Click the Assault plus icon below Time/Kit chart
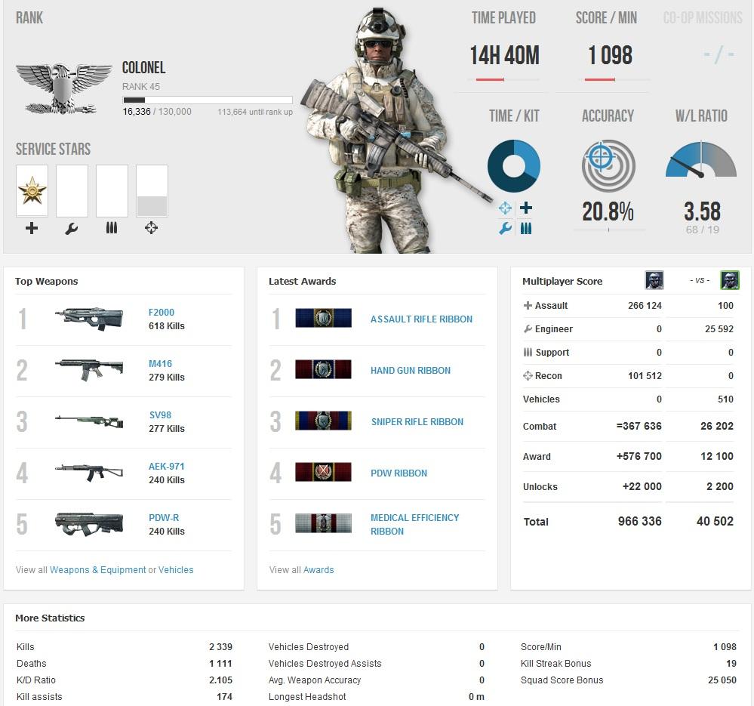754x706 pixels. (x=526, y=208)
